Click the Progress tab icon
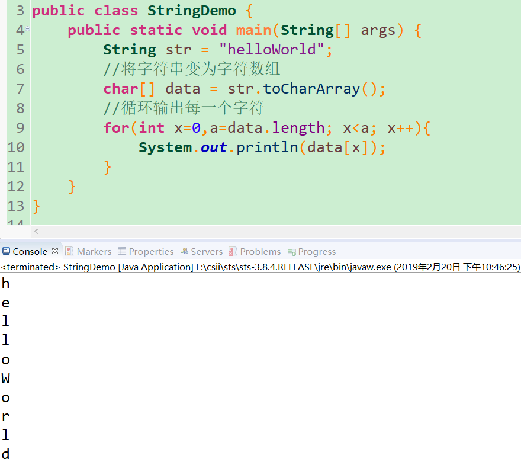Viewport: 521px width, 465px height. pos(292,252)
